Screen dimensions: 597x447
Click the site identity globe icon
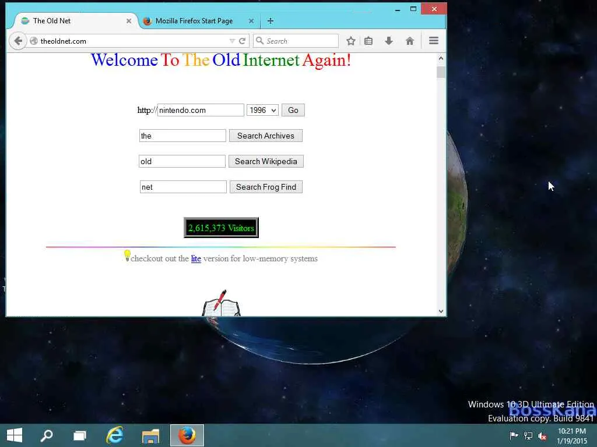34,41
